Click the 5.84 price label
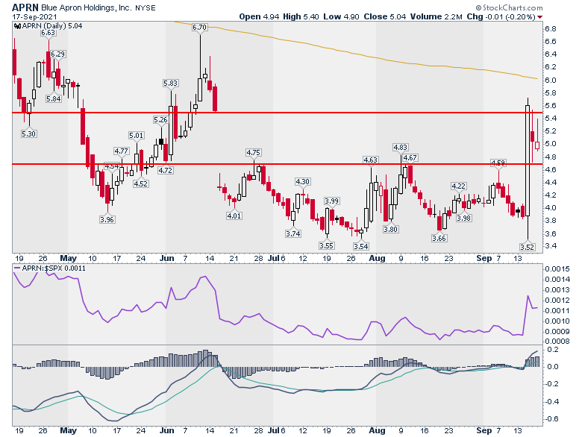Viewport: 582px width, 437px height. (x=54, y=99)
